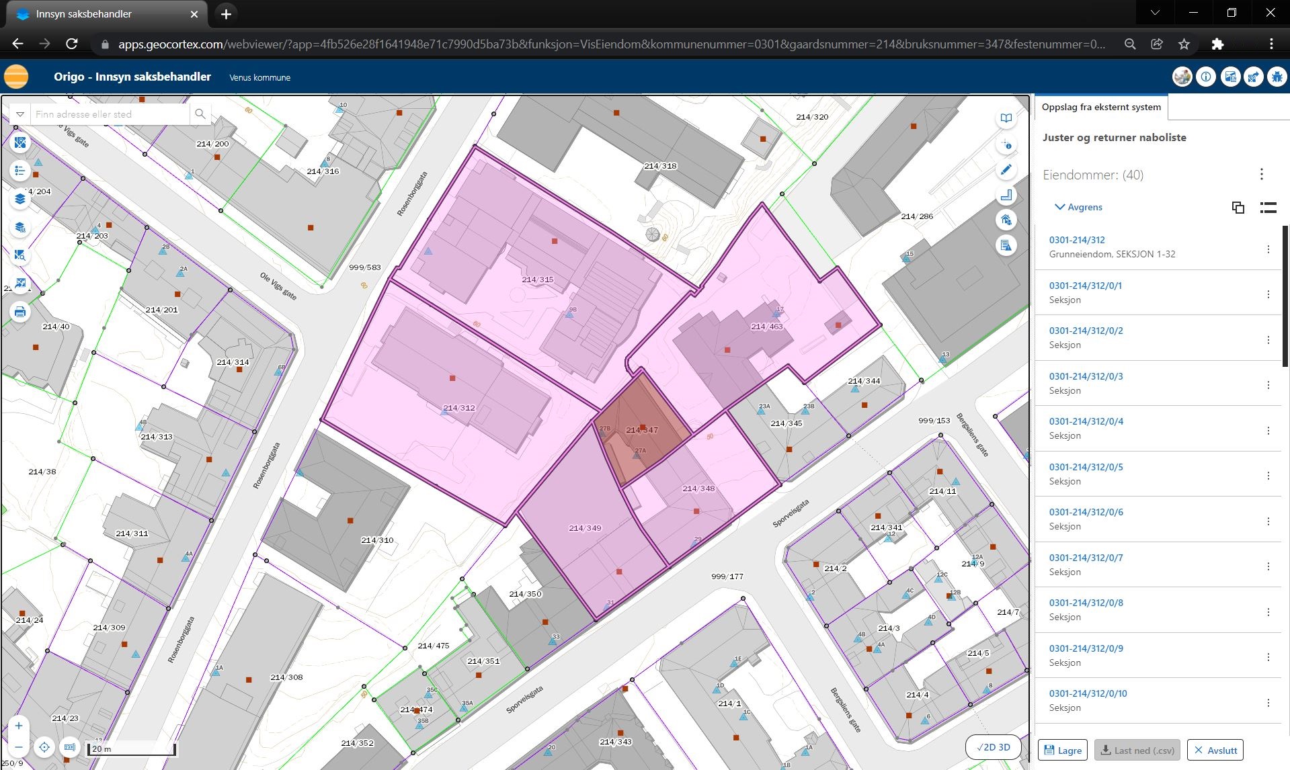1290x770 pixels.
Task: Click the copy results icon beside Avgrens
Action: (x=1238, y=208)
